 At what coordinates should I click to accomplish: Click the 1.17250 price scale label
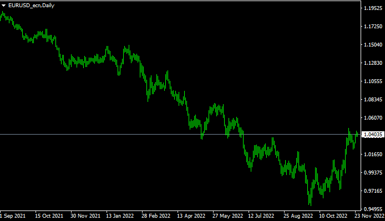click(x=373, y=26)
